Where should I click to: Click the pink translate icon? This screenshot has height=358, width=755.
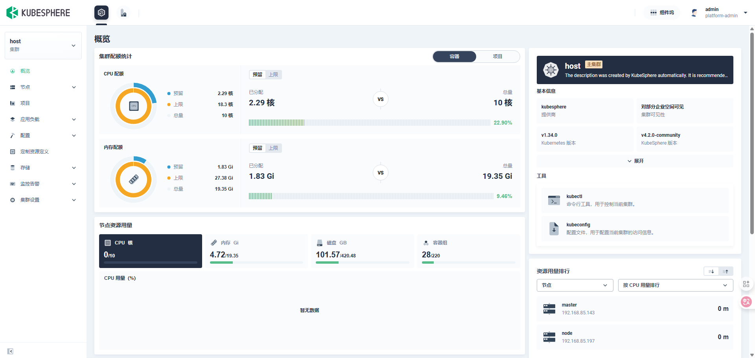[746, 301]
